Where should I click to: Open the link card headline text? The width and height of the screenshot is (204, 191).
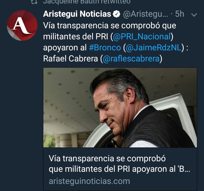click(119, 164)
